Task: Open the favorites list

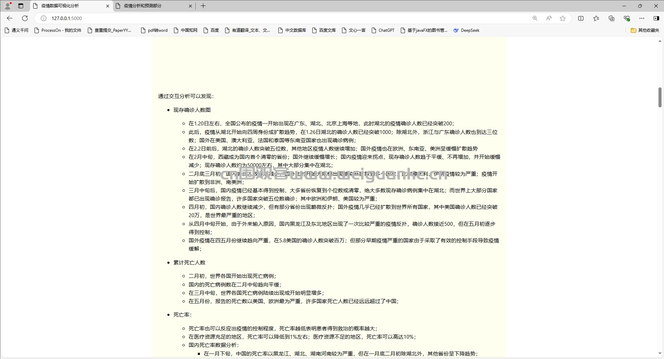Action: (596, 18)
